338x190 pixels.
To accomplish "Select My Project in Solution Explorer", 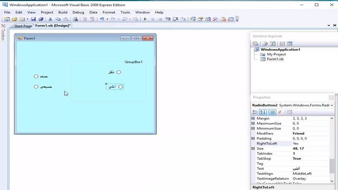I will (x=276, y=54).
